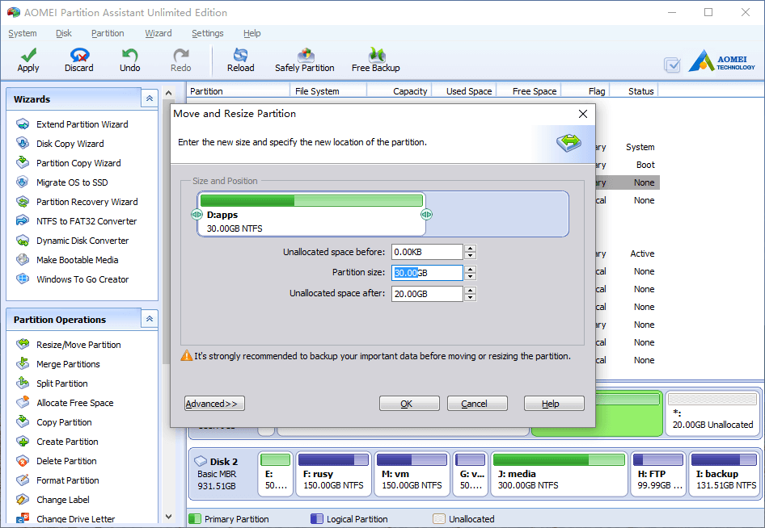Click the Unallocated space before field

click(427, 252)
